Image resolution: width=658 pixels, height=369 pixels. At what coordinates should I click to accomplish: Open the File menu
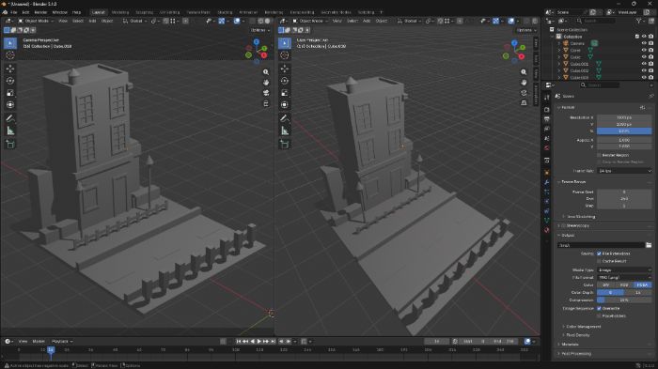click(x=14, y=12)
